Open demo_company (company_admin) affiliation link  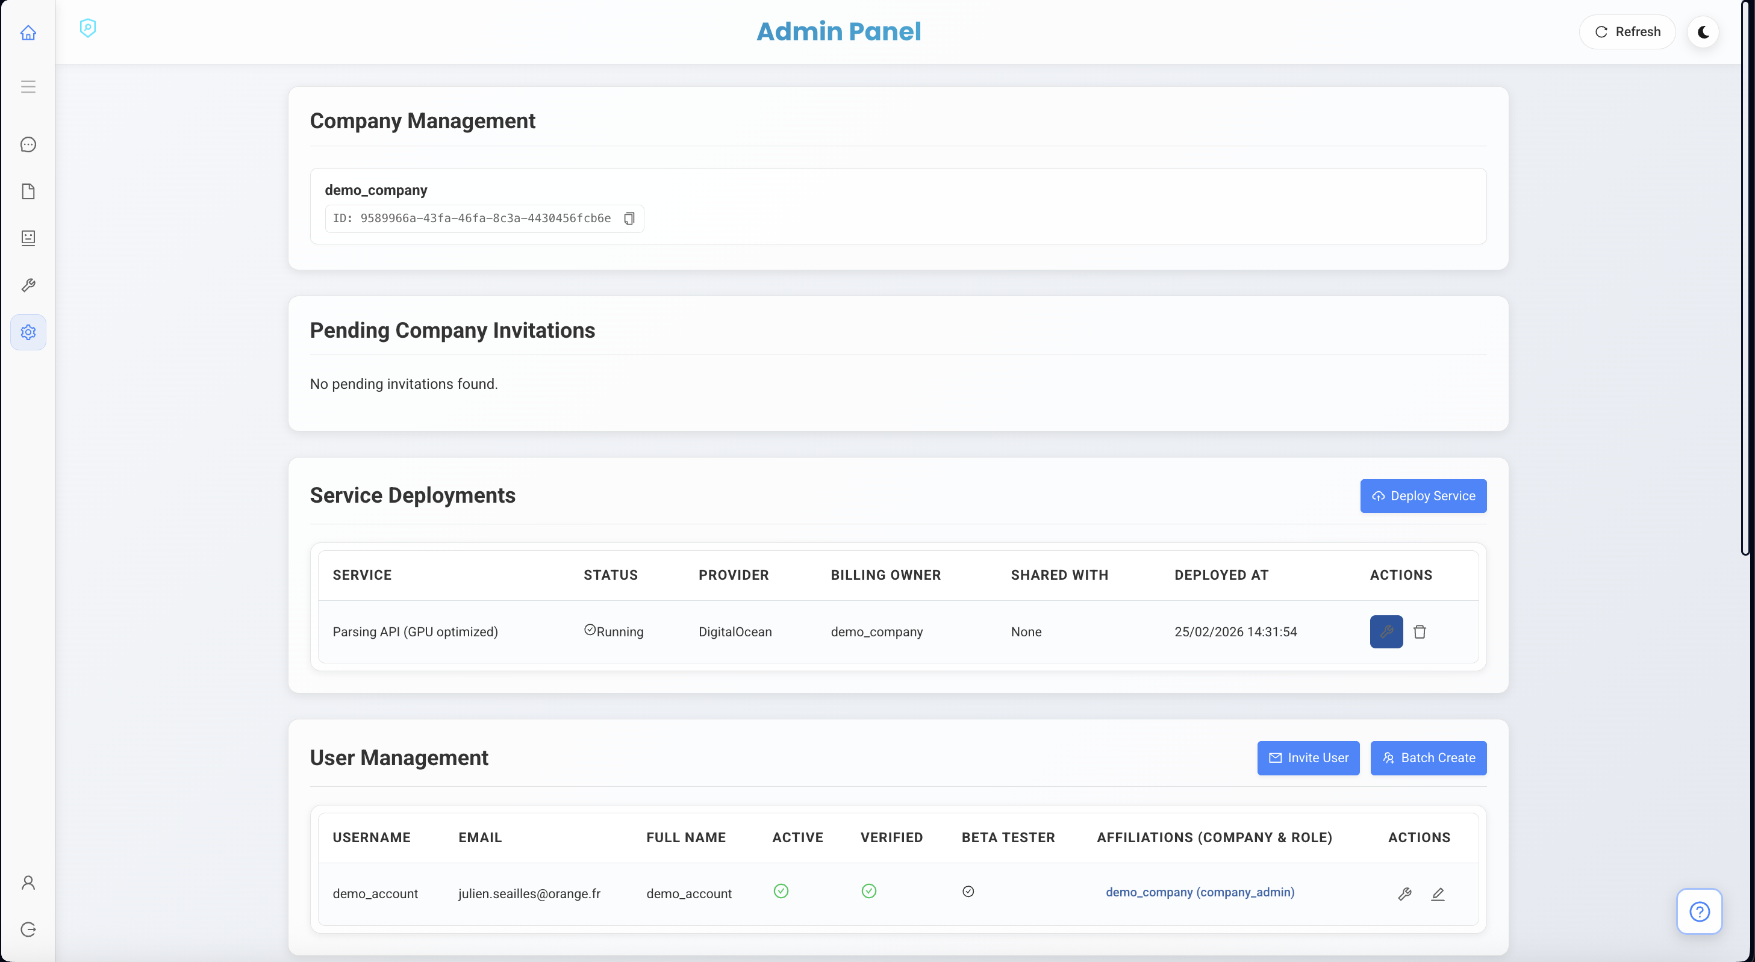click(x=1200, y=892)
